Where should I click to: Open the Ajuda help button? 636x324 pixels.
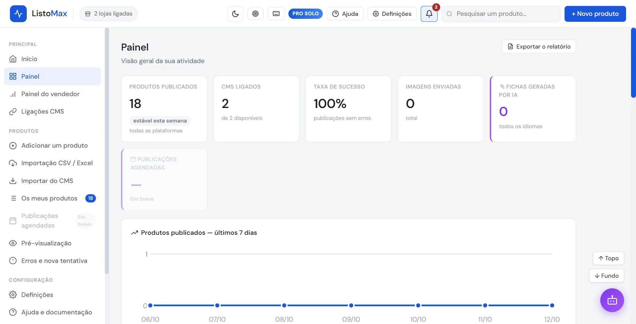pyautogui.click(x=345, y=14)
